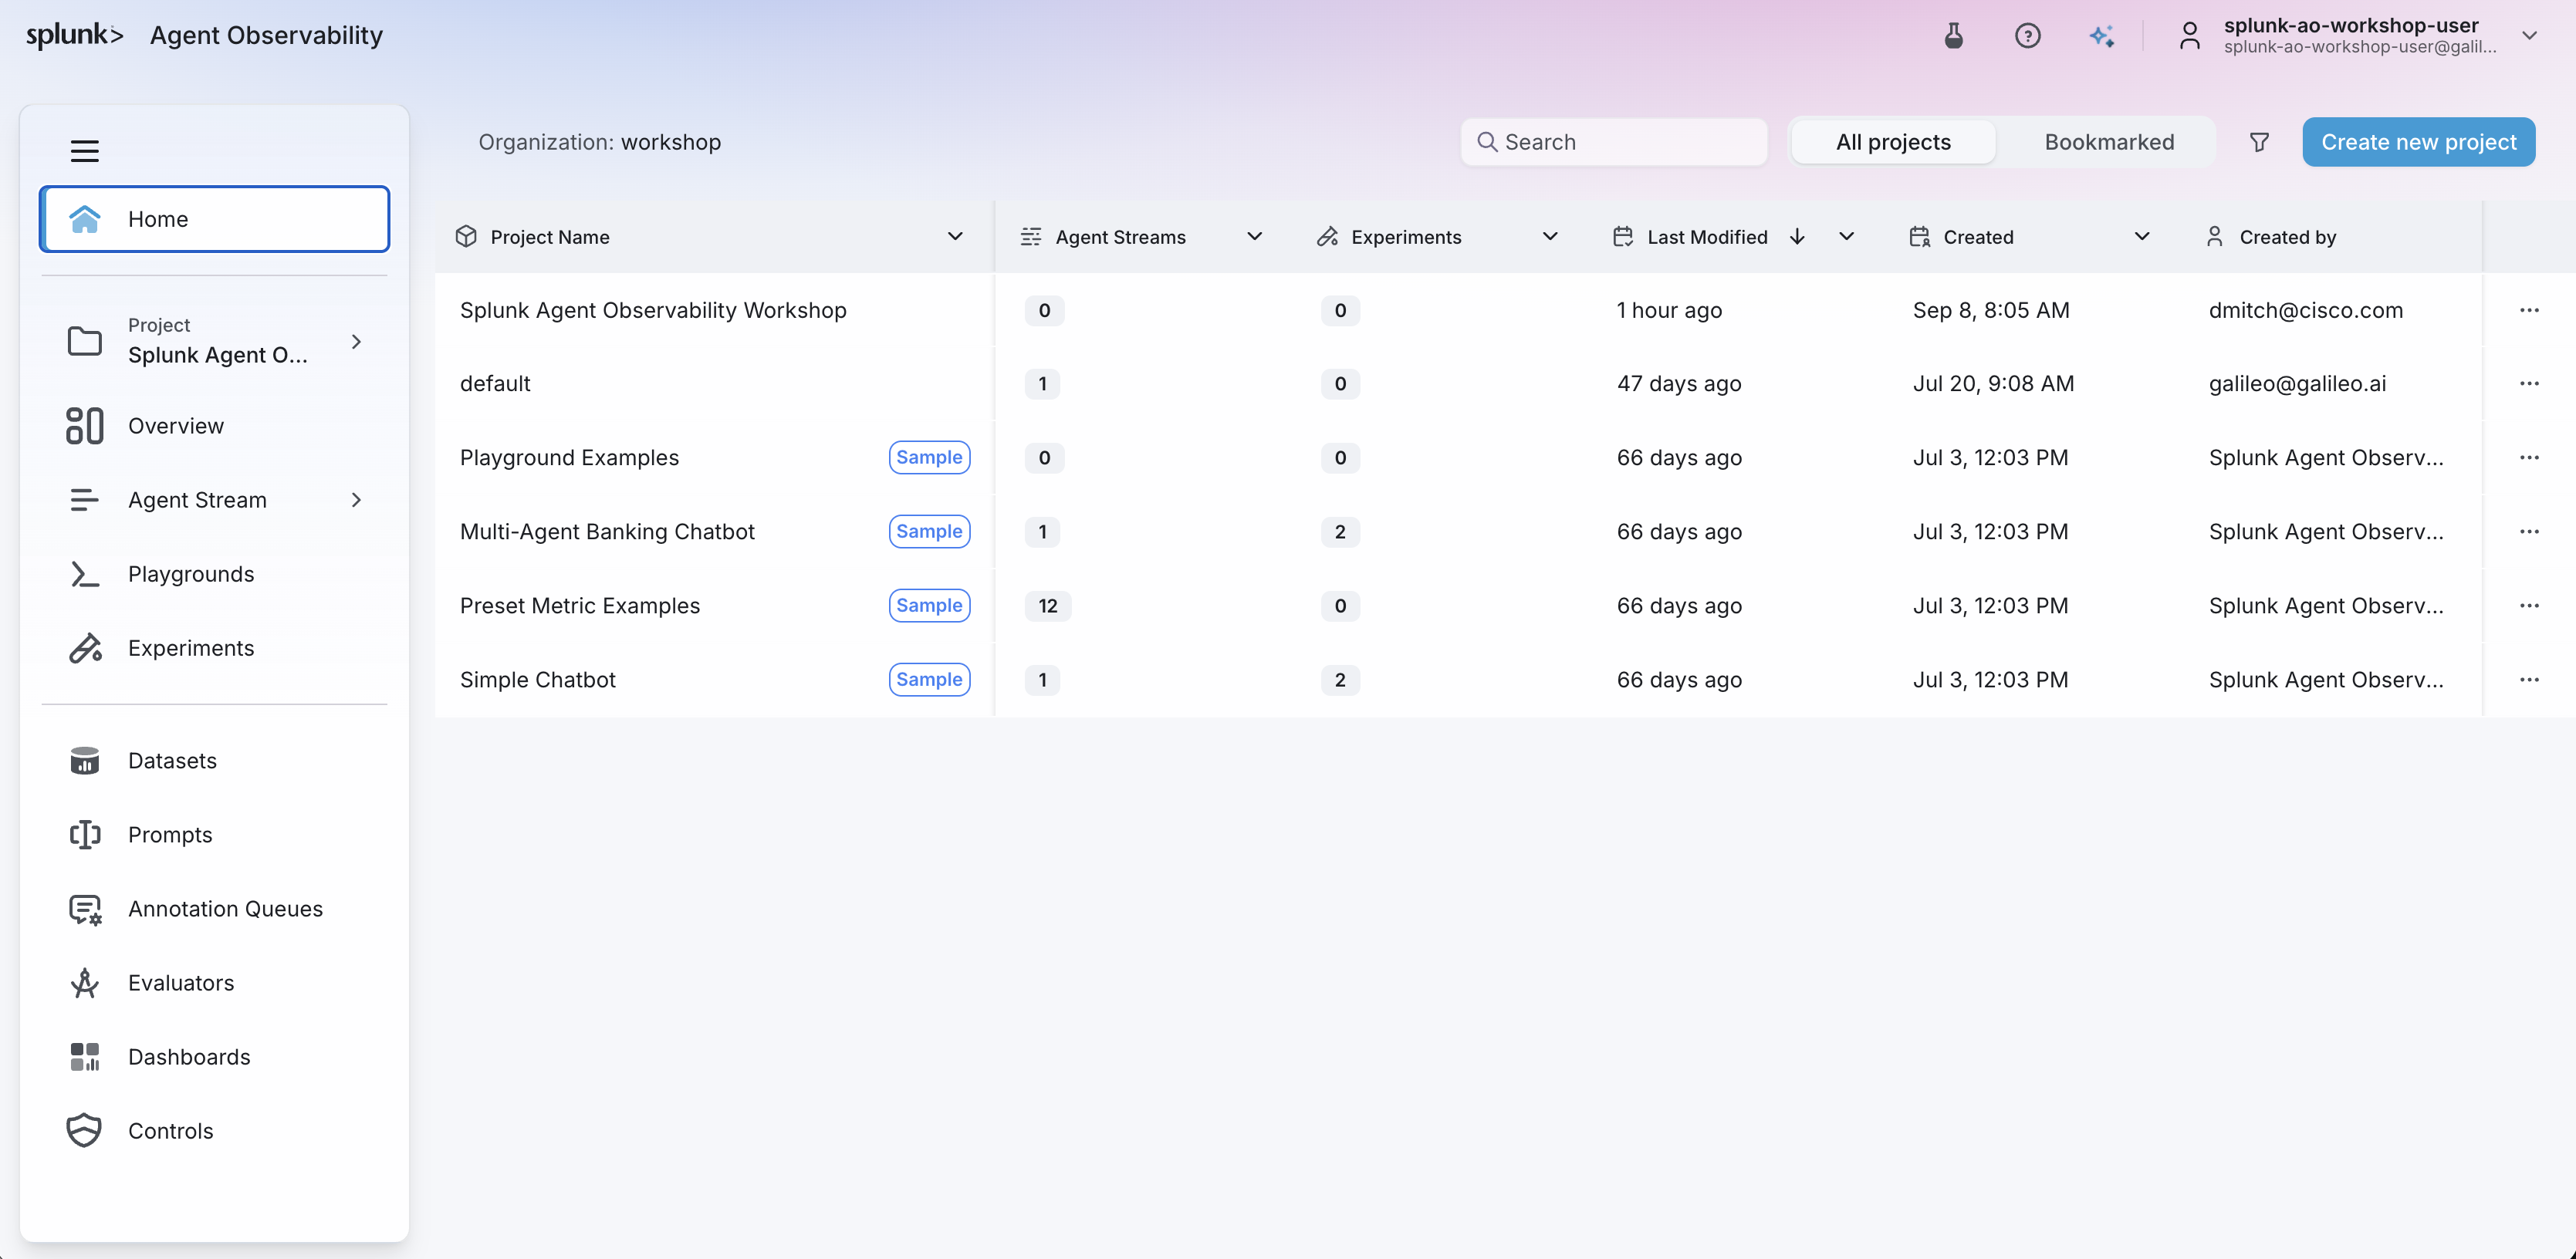Expand the user account dropdown chevron
Viewport: 2576px width, 1259px height.
(x=2529, y=36)
